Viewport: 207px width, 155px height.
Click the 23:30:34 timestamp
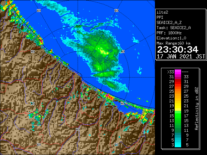(178, 49)
